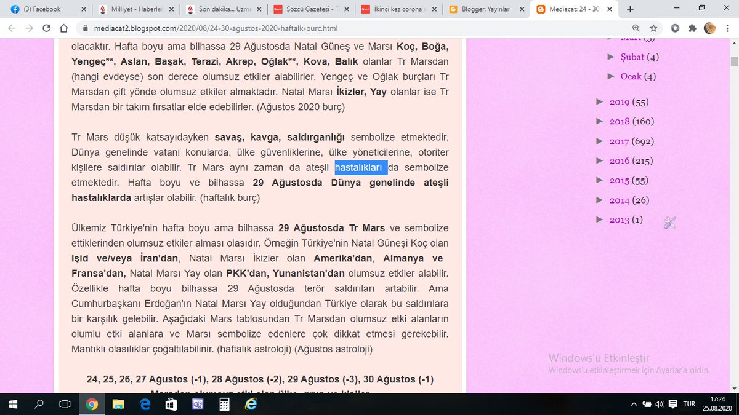Image resolution: width=739 pixels, height=415 pixels.
Task: Open the browser home page
Action: (x=64, y=29)
